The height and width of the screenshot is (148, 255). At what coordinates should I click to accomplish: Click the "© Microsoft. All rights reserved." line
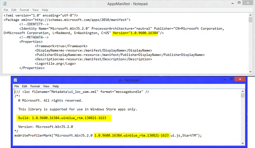(x=50, y=100)
